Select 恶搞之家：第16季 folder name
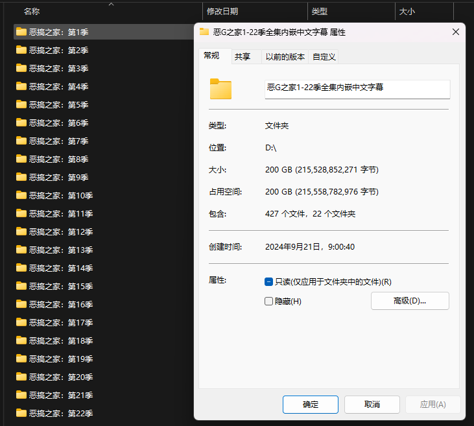The image size is (474, 426). coord(61,305)
